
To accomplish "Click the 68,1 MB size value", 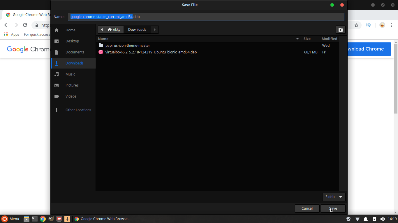I will tap(311, 52).
